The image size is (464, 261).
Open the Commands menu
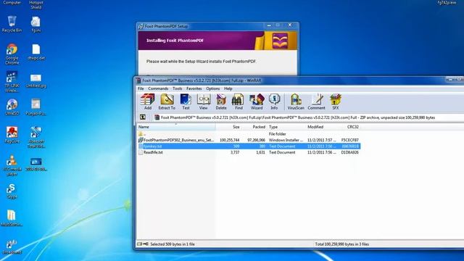click(x=158, y=88)
